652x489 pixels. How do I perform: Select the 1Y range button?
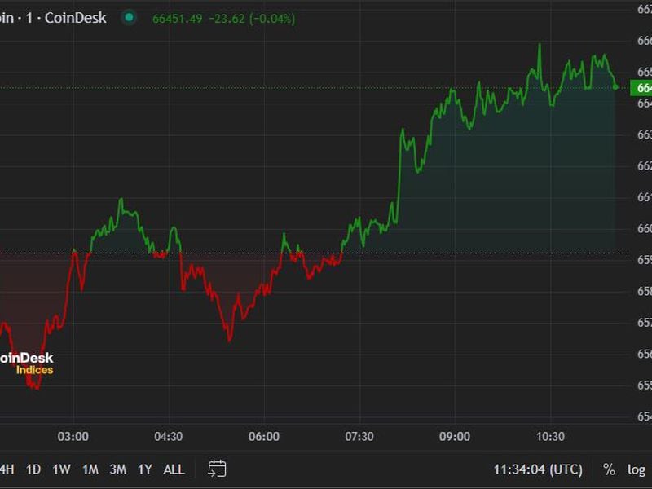click(x=143, y=469)
